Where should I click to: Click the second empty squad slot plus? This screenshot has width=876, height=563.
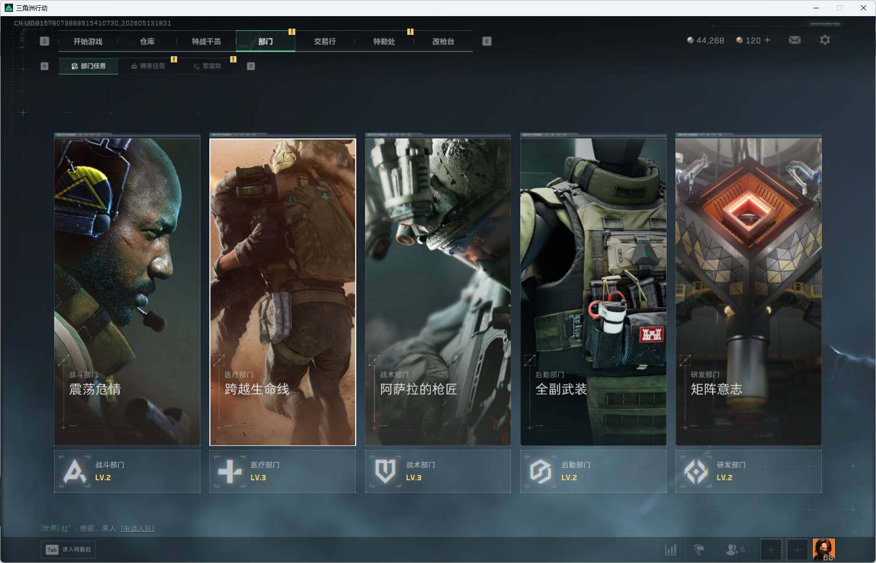pyautogui.click(x=797, y=549)
